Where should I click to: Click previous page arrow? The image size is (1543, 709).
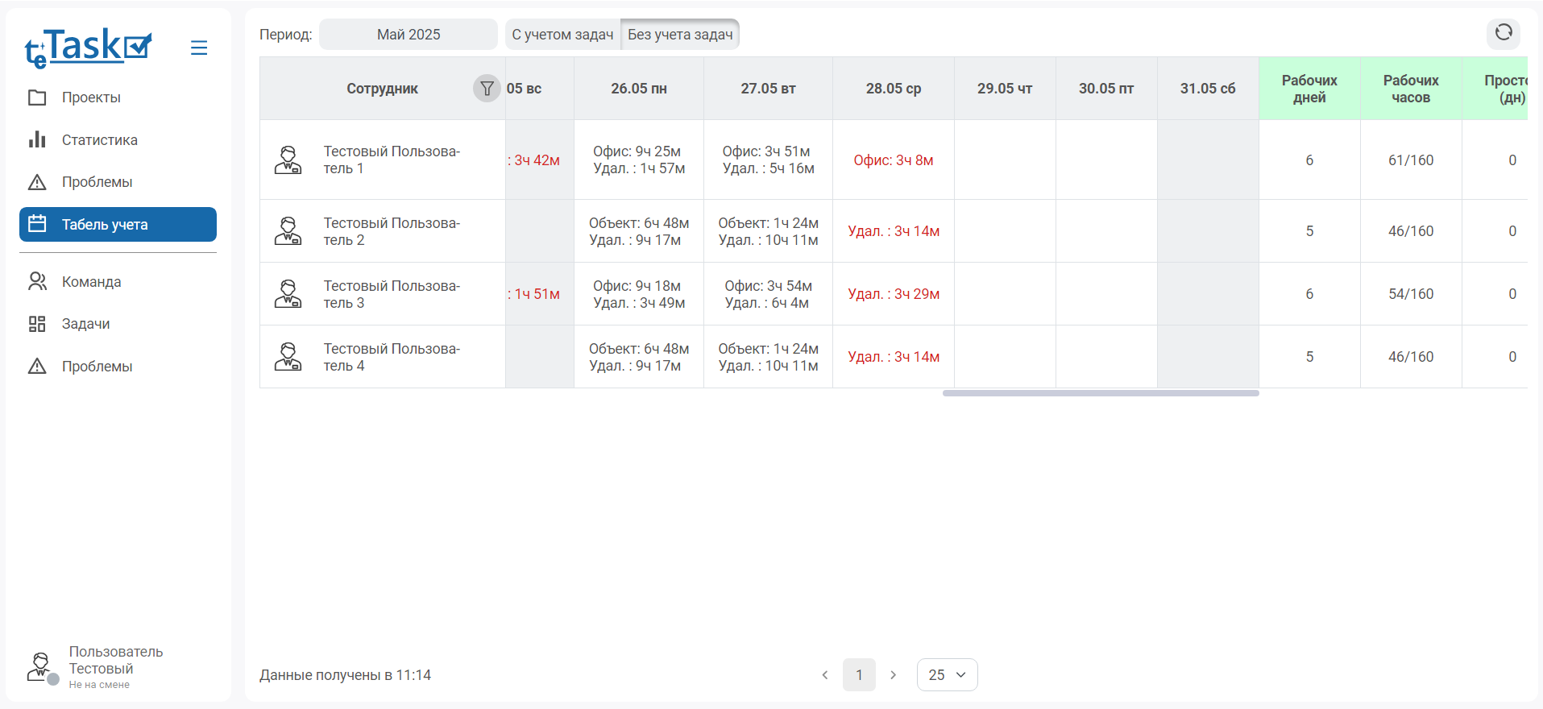pyautogui.click(x=825, y=675)
